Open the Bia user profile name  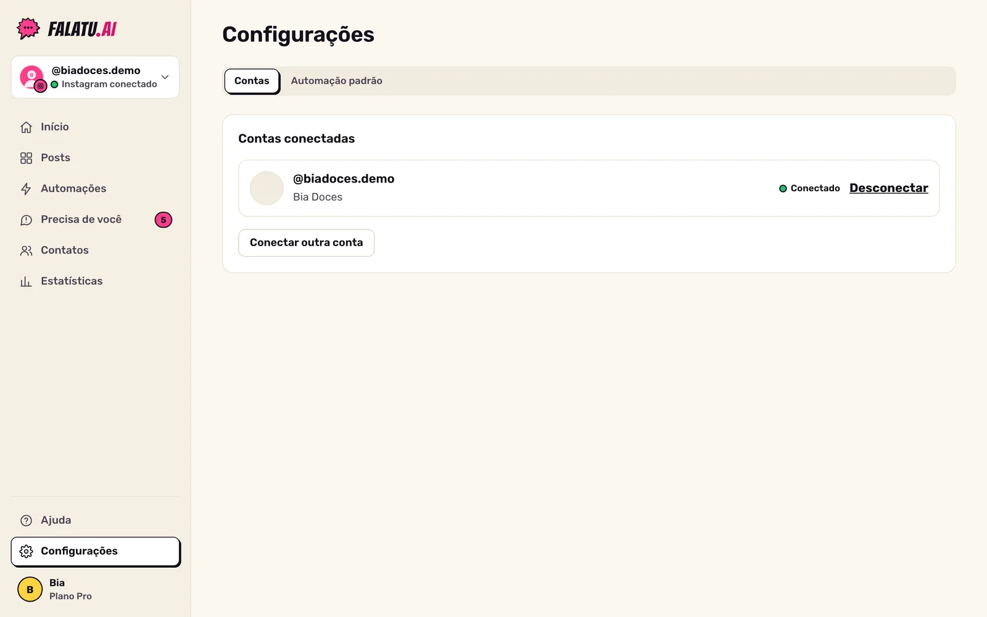pos(57,583)
